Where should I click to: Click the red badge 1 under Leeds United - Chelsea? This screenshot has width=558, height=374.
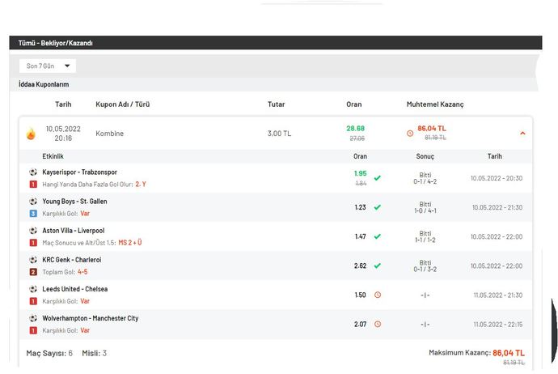click(x=33, y=301)
